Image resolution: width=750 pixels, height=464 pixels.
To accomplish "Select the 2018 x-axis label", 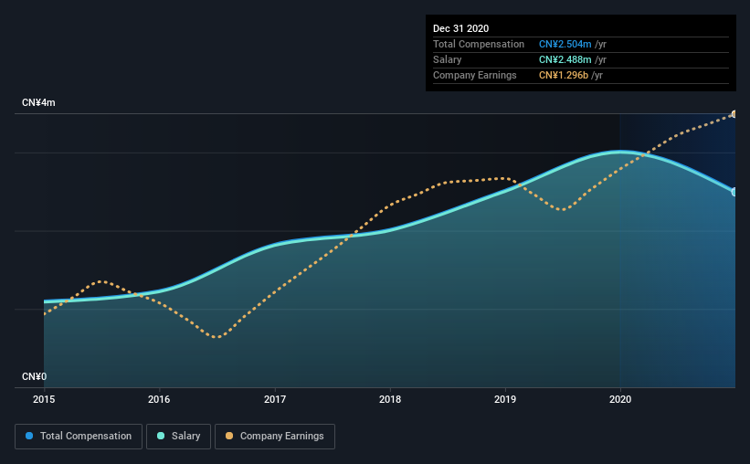I will coord(390,399).
